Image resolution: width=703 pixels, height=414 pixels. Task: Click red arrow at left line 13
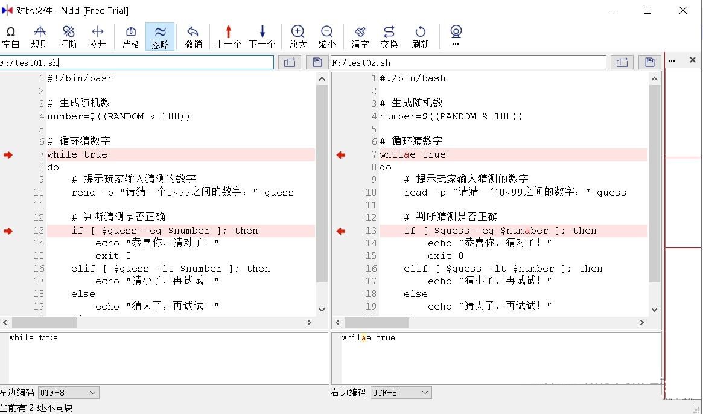8,231
